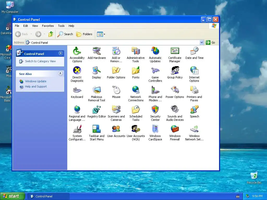Image resolution: width=267 pixels, height=200 pixels.
Task: Select the Keyboard icon
Action: (x=77, y=90)
